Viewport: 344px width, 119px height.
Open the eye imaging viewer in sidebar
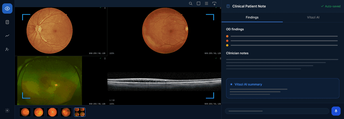tap(7, 8)
